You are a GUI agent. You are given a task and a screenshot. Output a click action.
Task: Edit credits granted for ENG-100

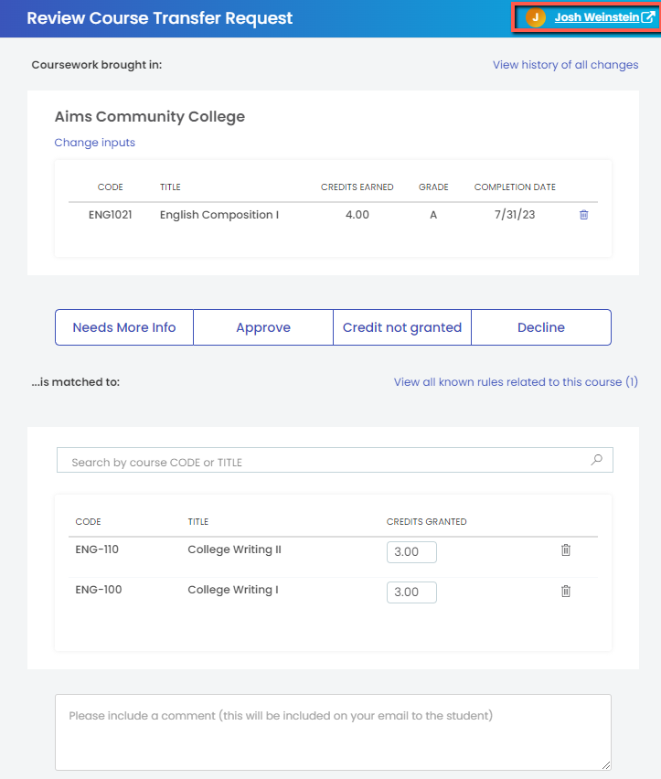[x=411, y=592]
